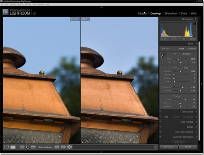
Task: Open Before/After layout options arrow
Action: pos(17,147)
